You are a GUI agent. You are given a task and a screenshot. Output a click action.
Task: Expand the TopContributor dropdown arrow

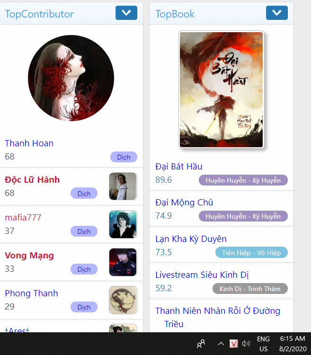[x=126, y=13]
